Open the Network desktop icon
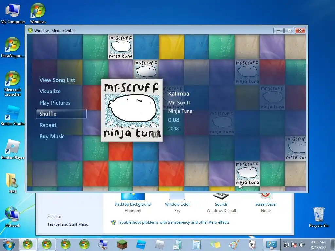This screenshot has width=335, height=251. (12, 217)
